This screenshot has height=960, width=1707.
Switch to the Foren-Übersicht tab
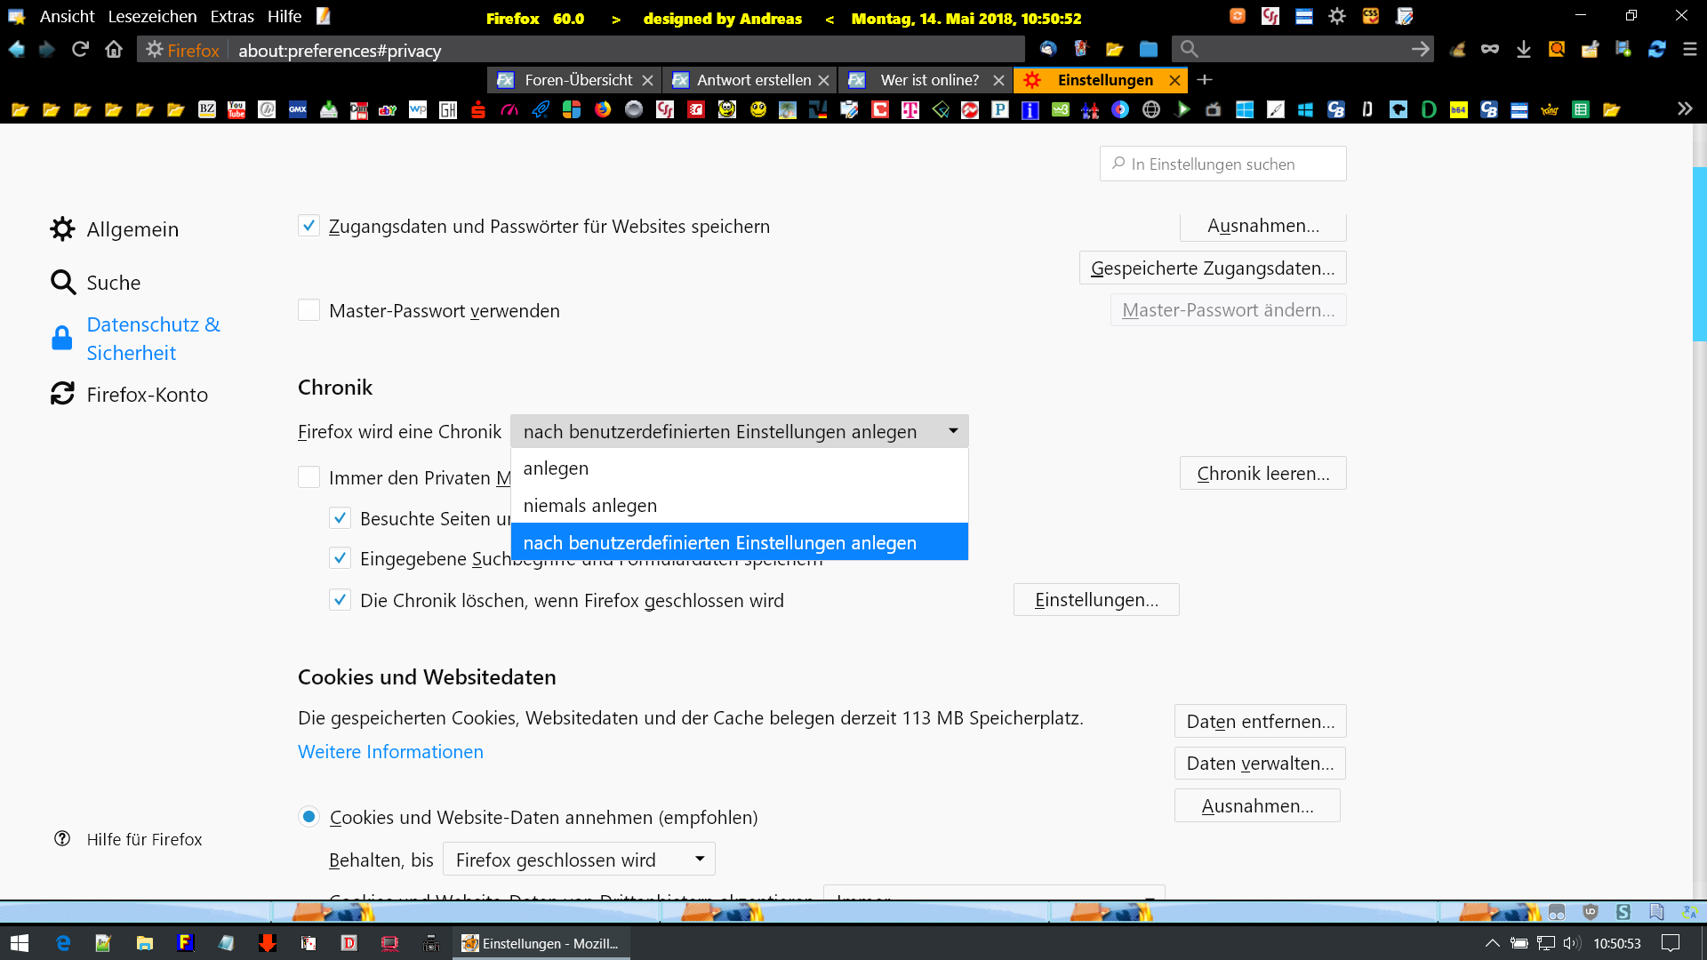578,80
